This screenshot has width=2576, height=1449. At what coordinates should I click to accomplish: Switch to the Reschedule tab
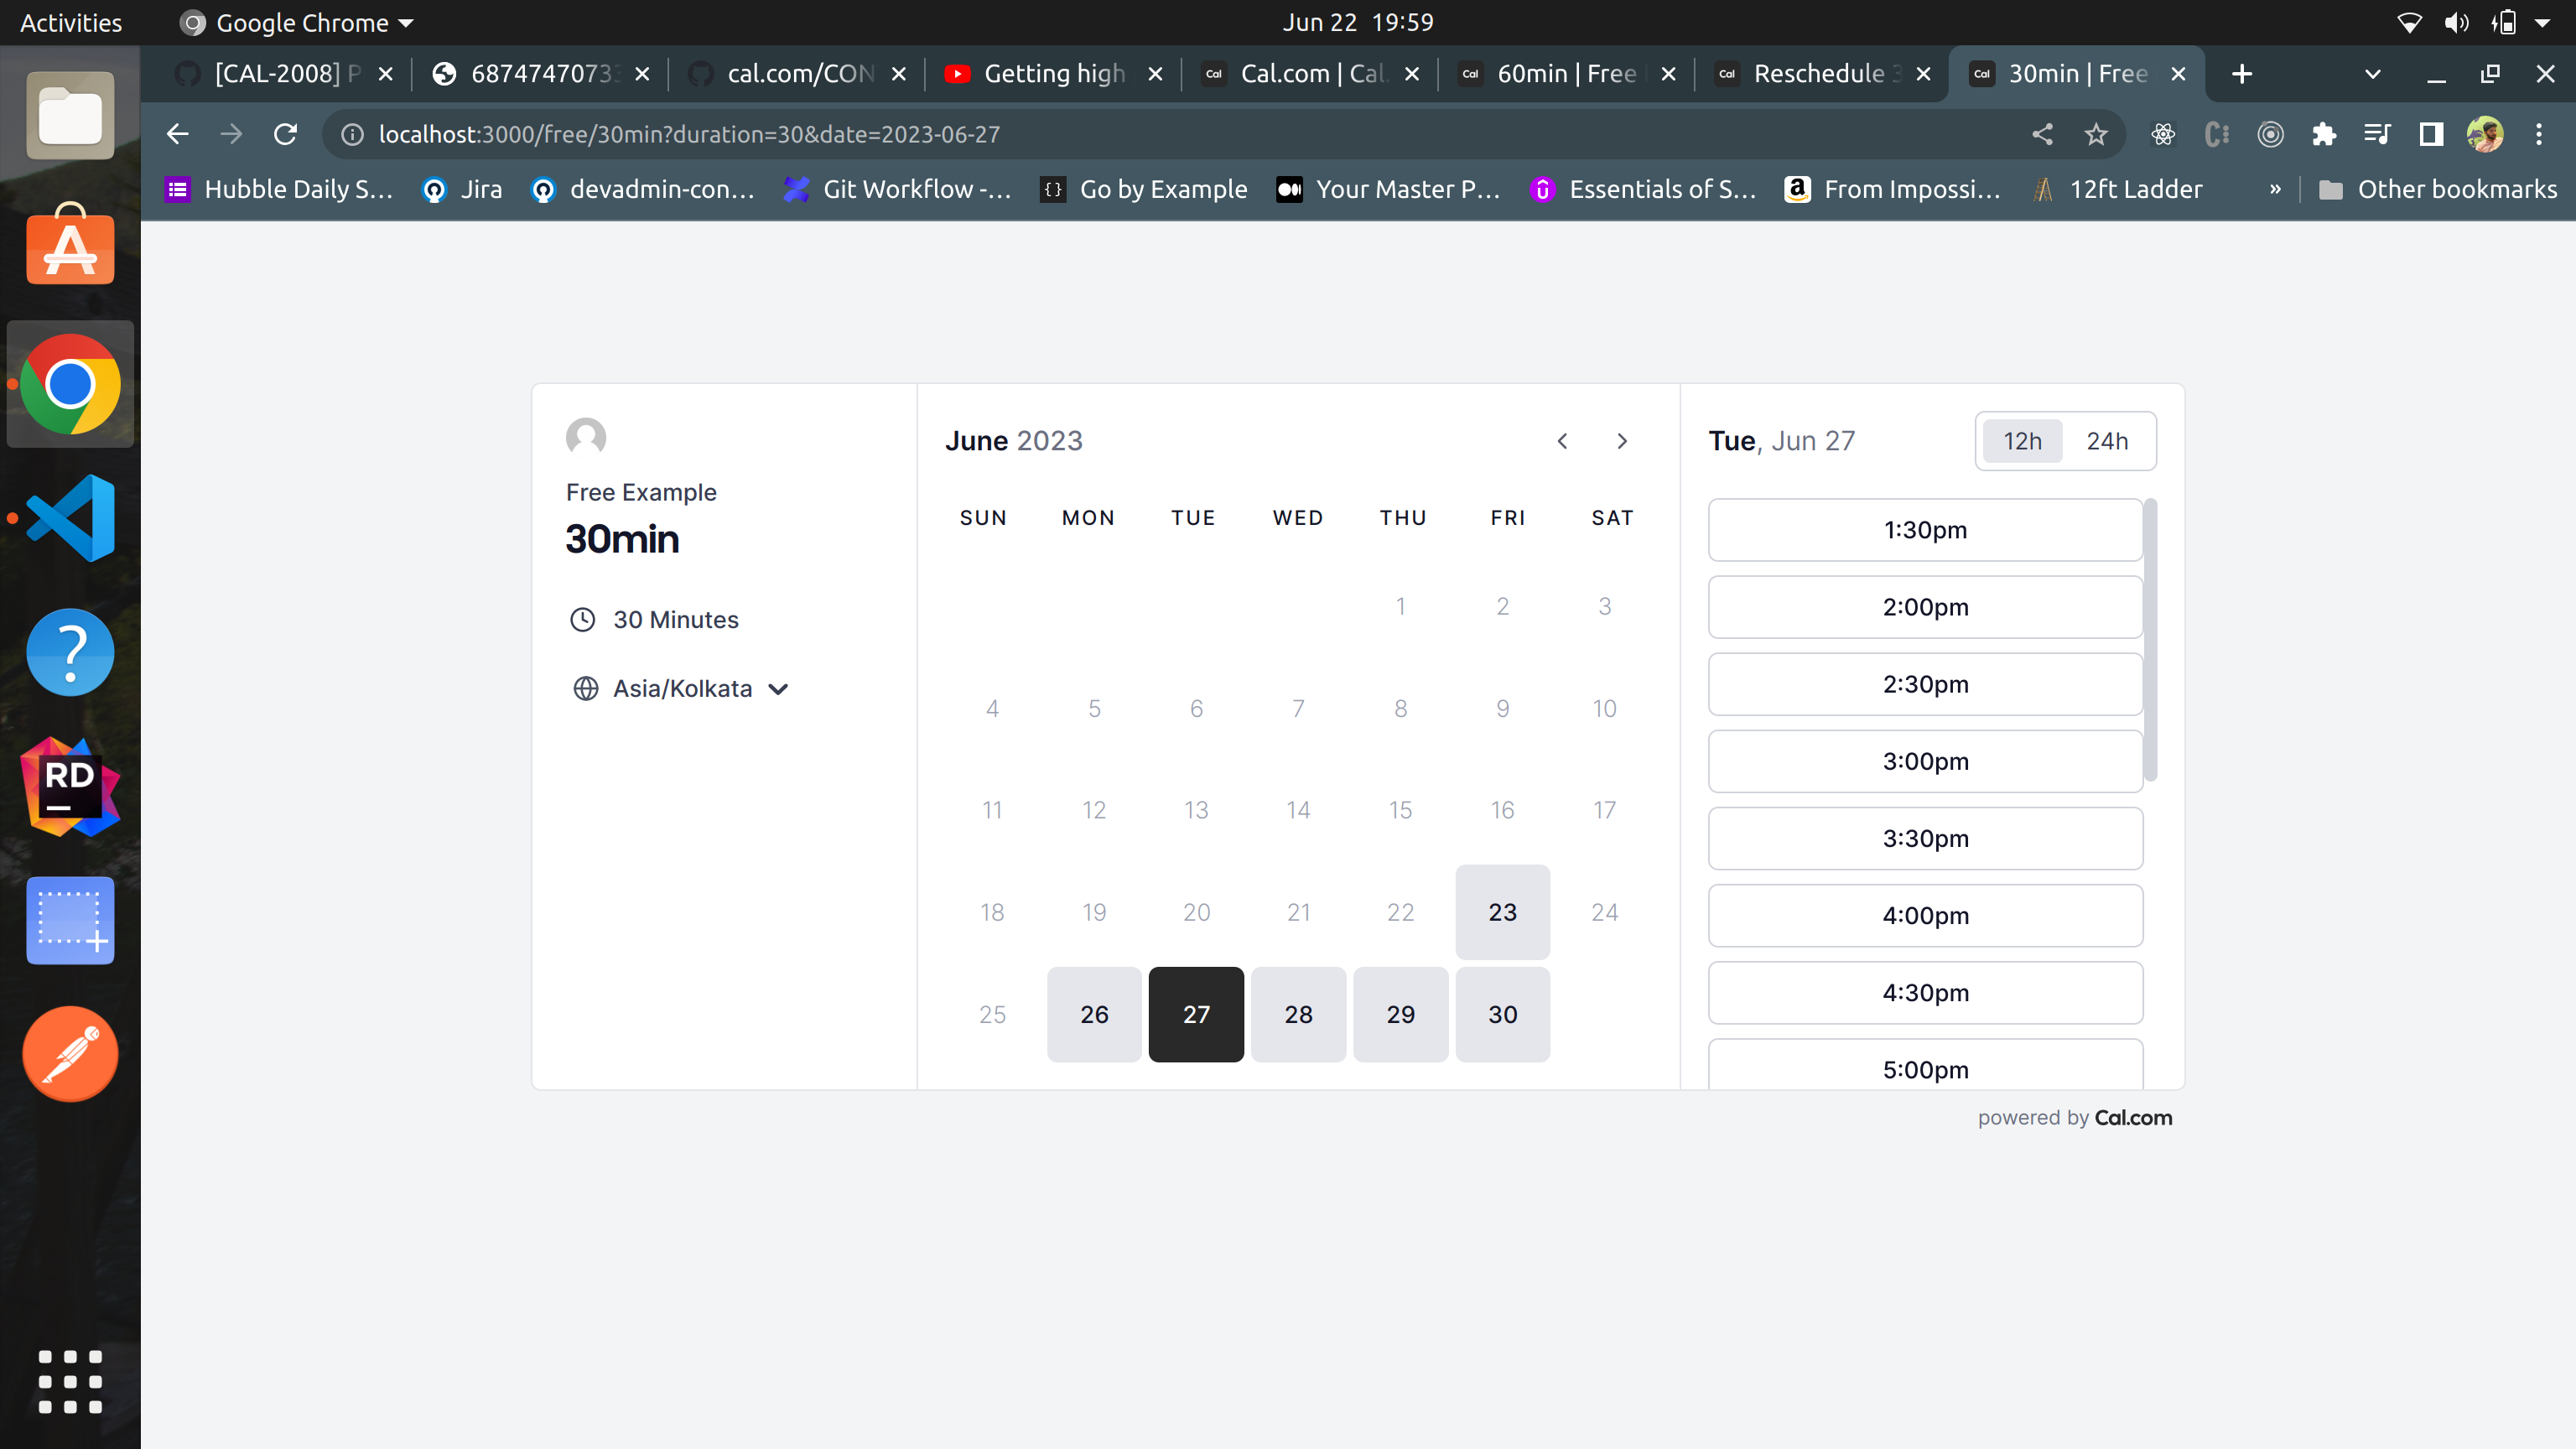pyautogui.click(x=1817, y=74)
